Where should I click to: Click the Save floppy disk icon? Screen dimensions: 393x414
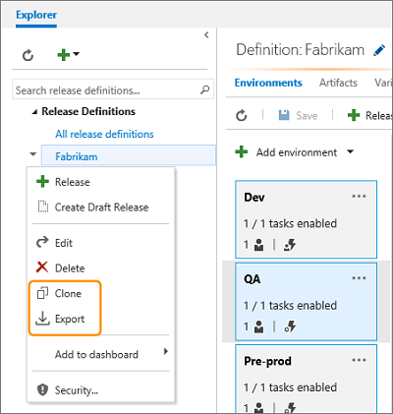(x=284, y=115)
